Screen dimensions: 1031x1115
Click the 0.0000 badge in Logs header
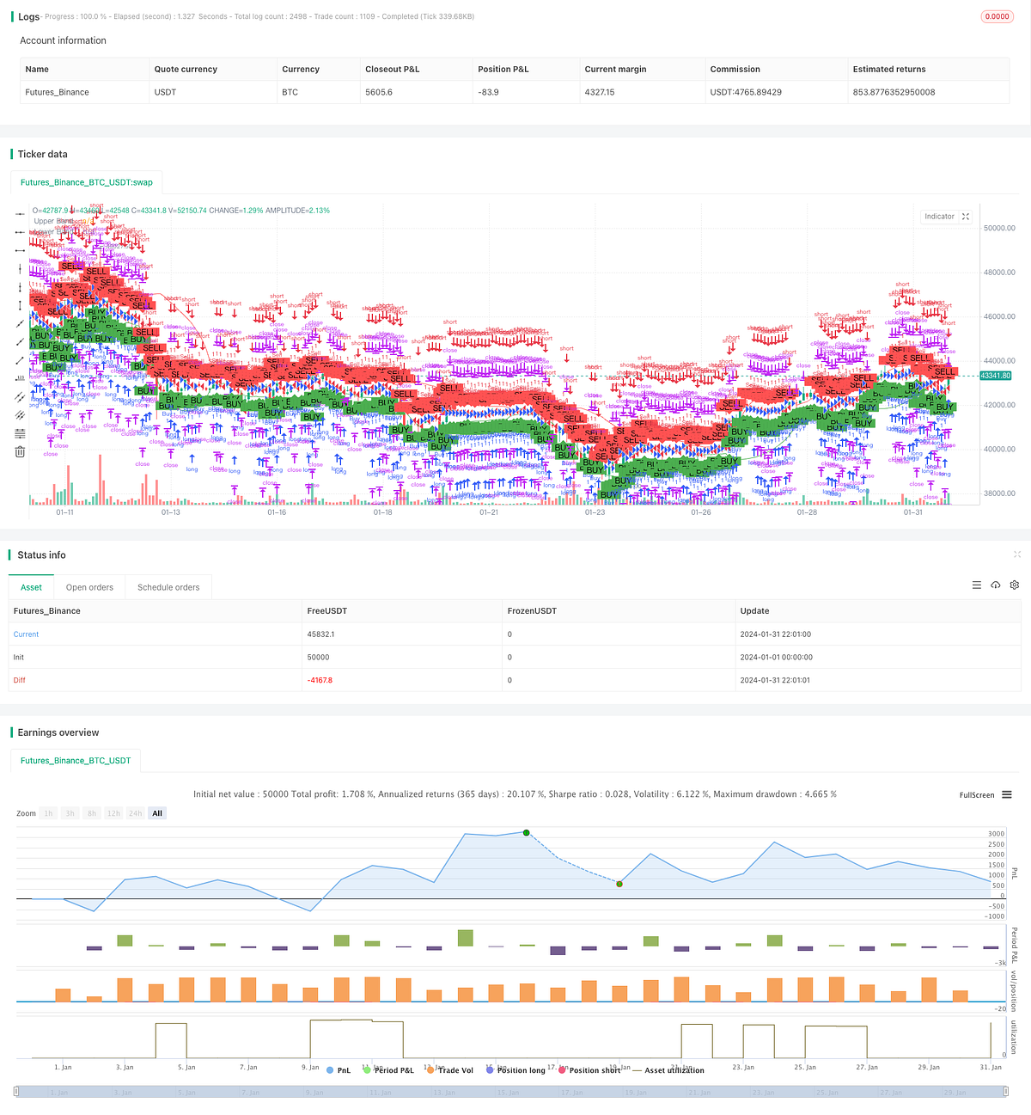pos(997,16)
